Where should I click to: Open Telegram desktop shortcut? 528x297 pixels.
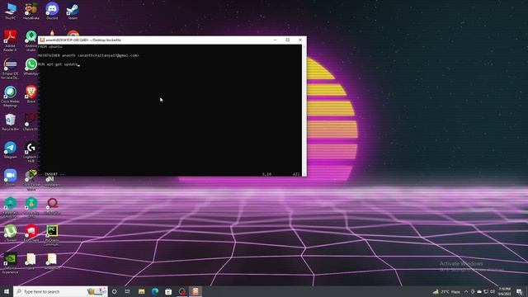(x=11, y=150)
